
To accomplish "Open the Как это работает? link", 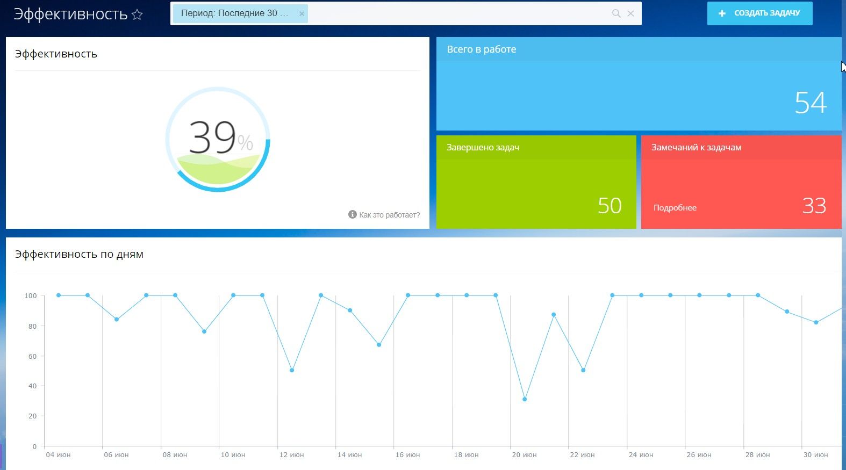I will [x=389, y=215].
